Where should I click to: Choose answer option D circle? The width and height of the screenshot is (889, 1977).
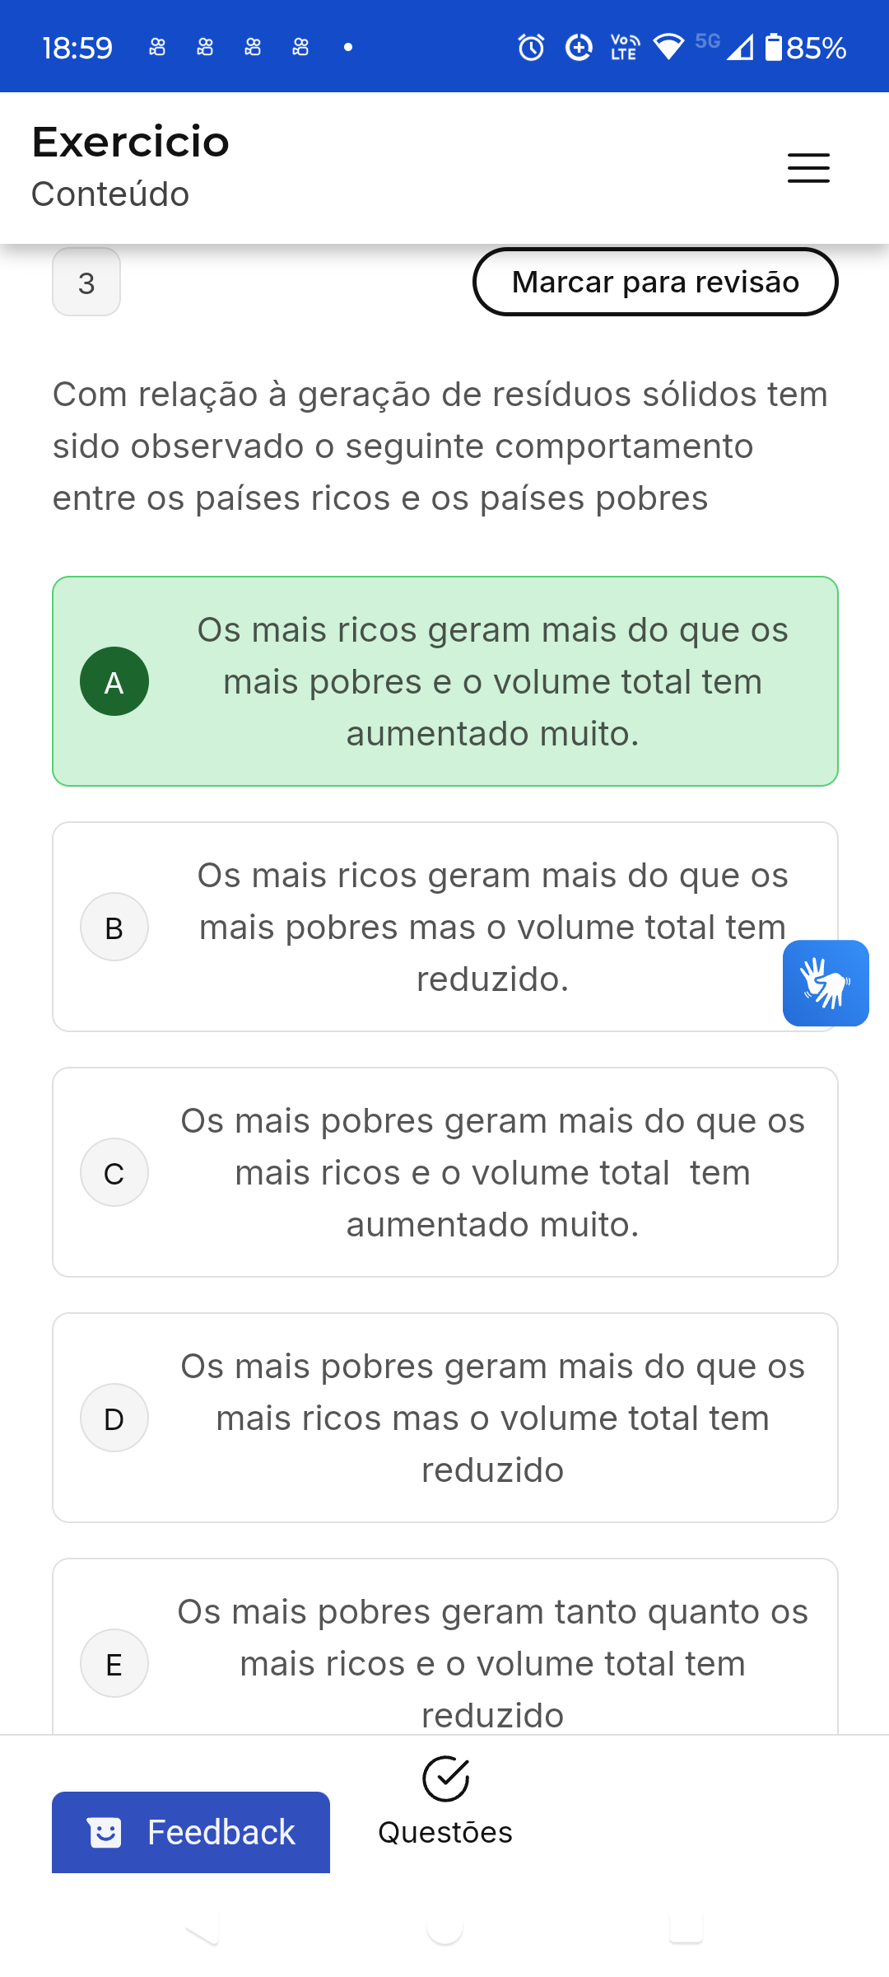click(x=114, y=1418)
